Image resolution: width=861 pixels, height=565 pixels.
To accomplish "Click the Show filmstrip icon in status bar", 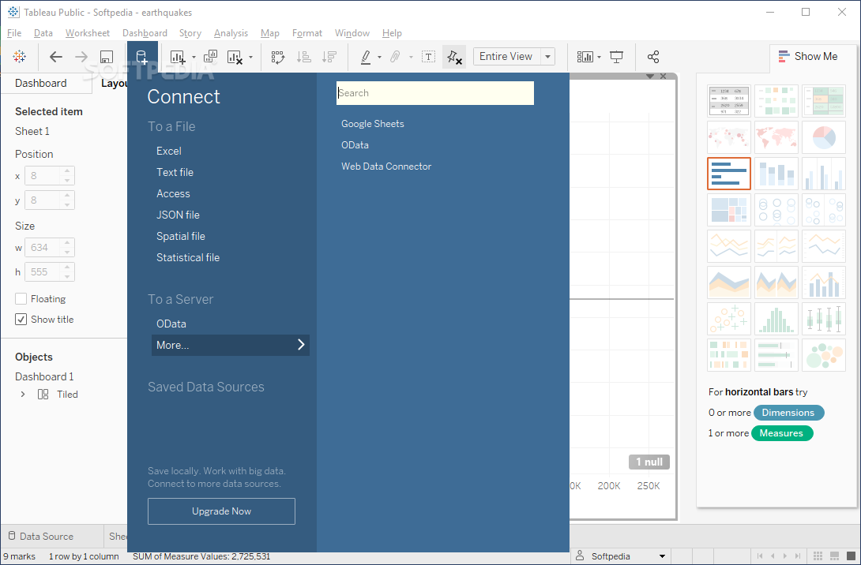I will [835, 556].
